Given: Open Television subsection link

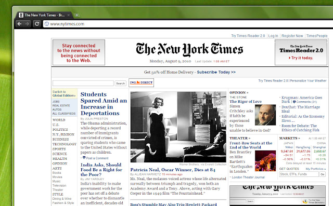Looking at the screenshot, I should coord(59,185).
